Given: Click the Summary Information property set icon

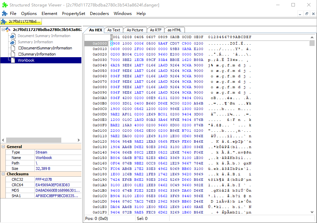Looking at the screenshot, I should point(13,42).
